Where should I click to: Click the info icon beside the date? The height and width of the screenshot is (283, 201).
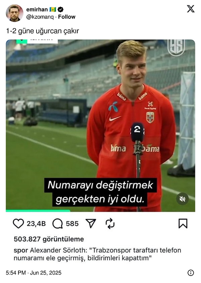pyautogui.click(x=191, y=273)
